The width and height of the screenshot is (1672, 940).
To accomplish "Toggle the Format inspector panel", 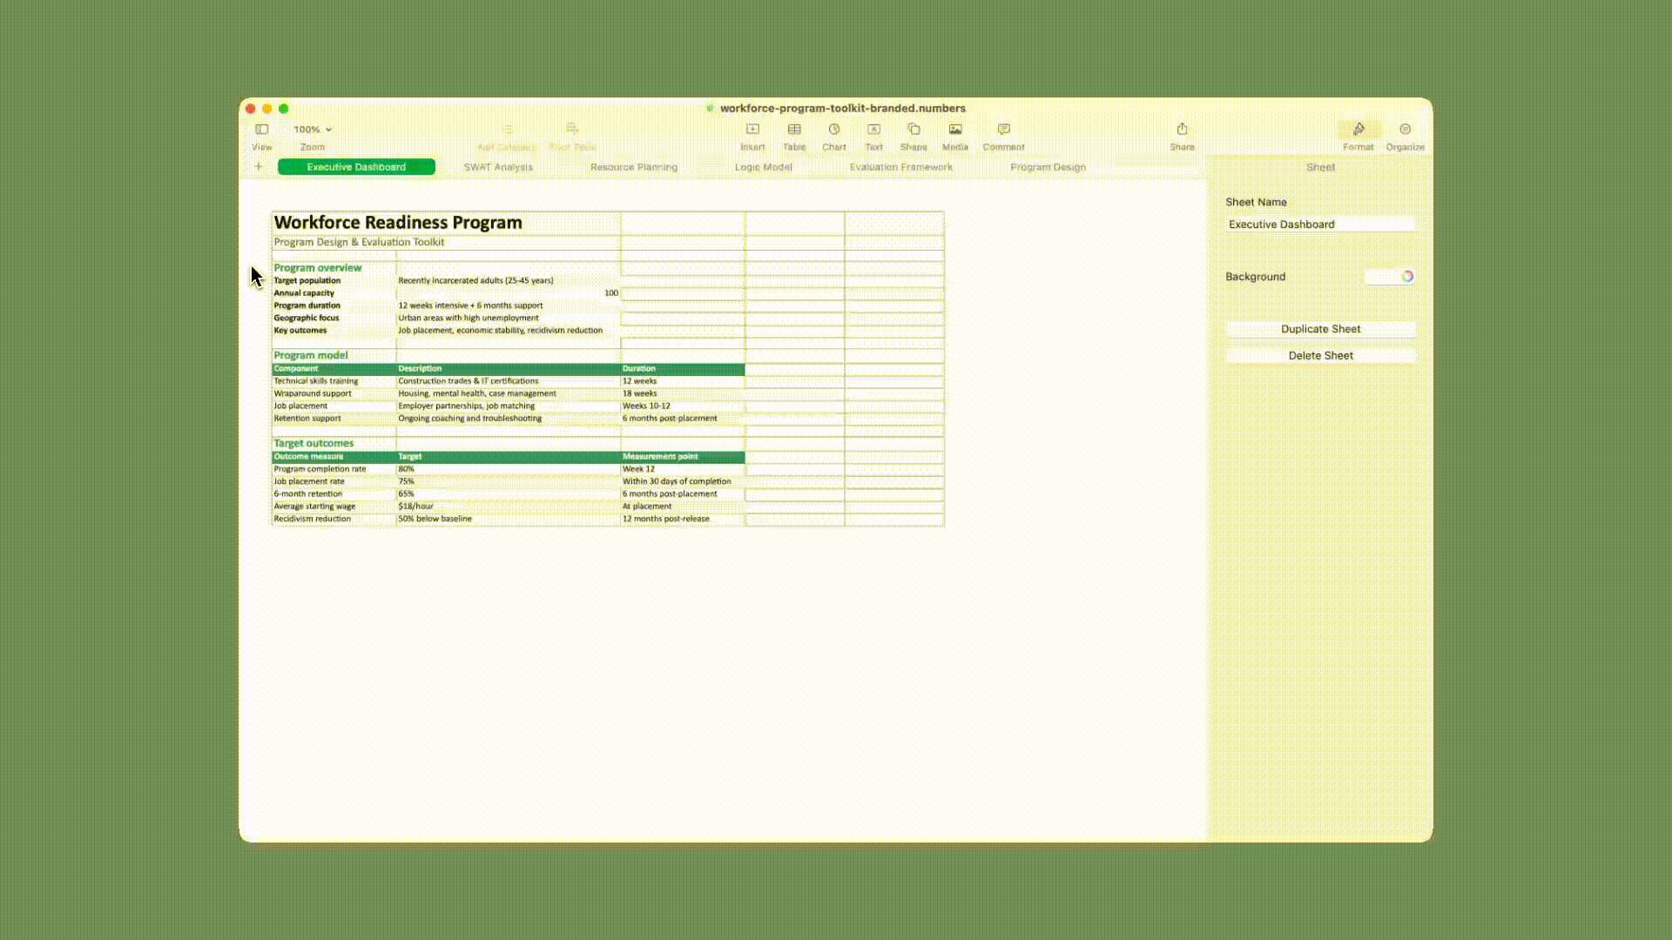I will (x=1358, y=129).
